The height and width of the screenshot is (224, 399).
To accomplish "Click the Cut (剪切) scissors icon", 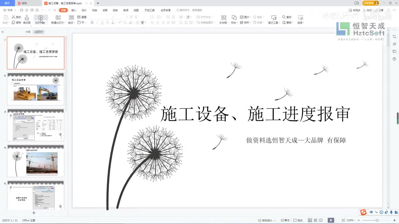I will click(x=14, y=17).
